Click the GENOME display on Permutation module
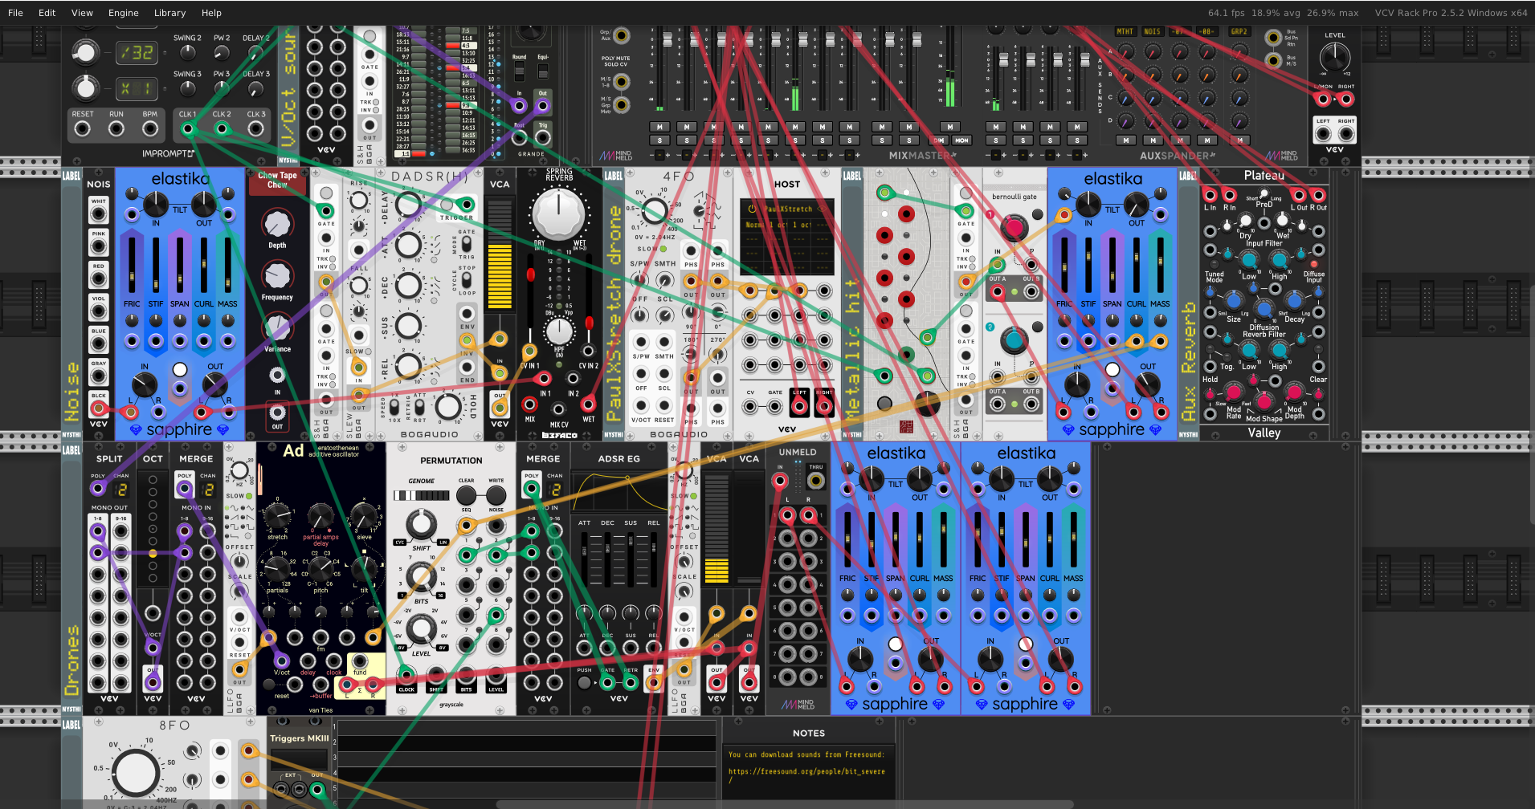 pyautogui.click(x=421, y=495)
